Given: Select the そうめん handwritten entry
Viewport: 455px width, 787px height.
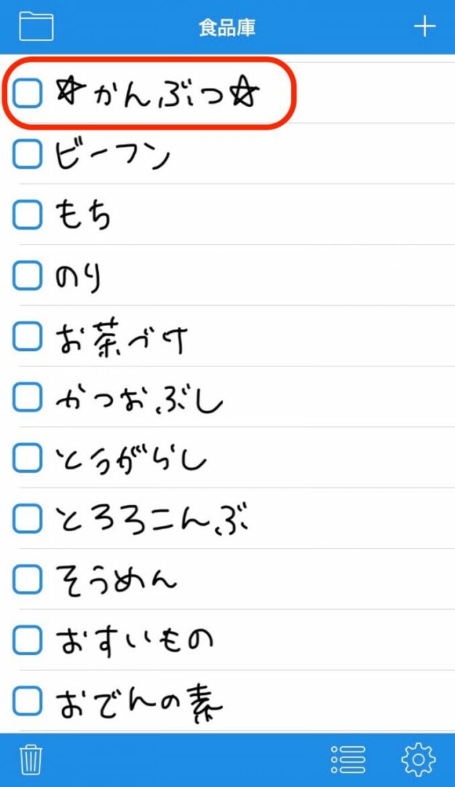Looking at the screenshot, I should [x=117, y=579].
